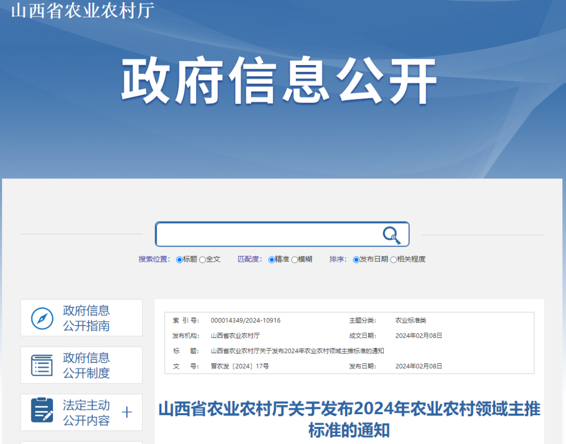Click index number 000014349/2024-10916
566x444 pixels.
[245, 320]
